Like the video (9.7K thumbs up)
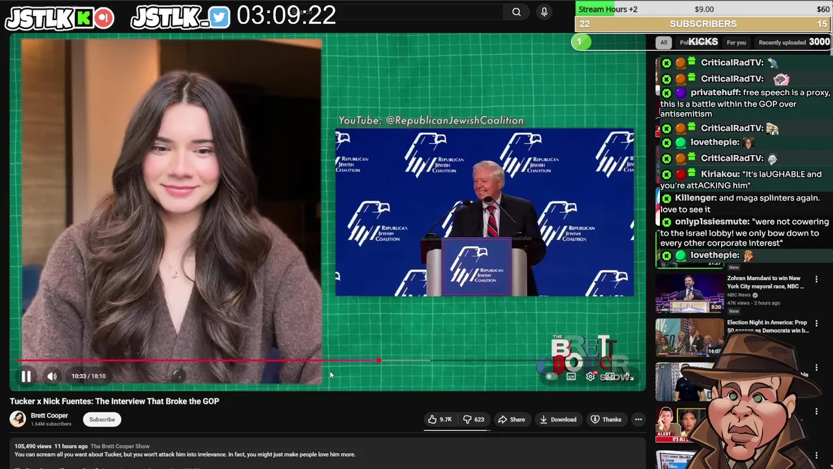The height and width of the screenshot is (469, 833). 440,419
